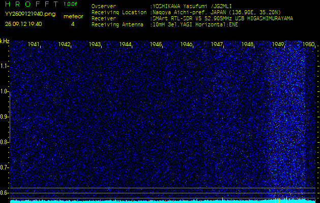Click the 1.00f version label
Viewport: 320px width, 203px height.
71,4
